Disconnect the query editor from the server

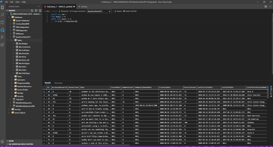pos(63,11)
